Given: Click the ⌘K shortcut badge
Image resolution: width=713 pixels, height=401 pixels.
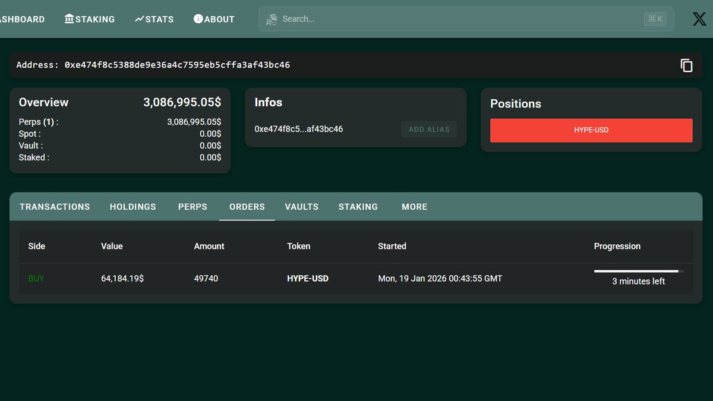Looking at the screenshot, I should (655, 19).
